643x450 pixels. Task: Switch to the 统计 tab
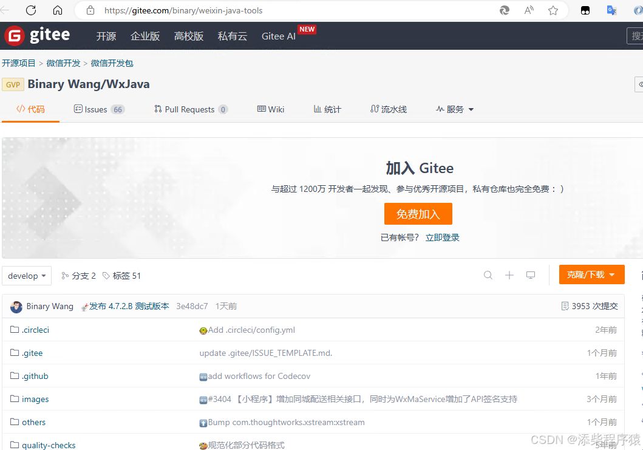(327, 109)
